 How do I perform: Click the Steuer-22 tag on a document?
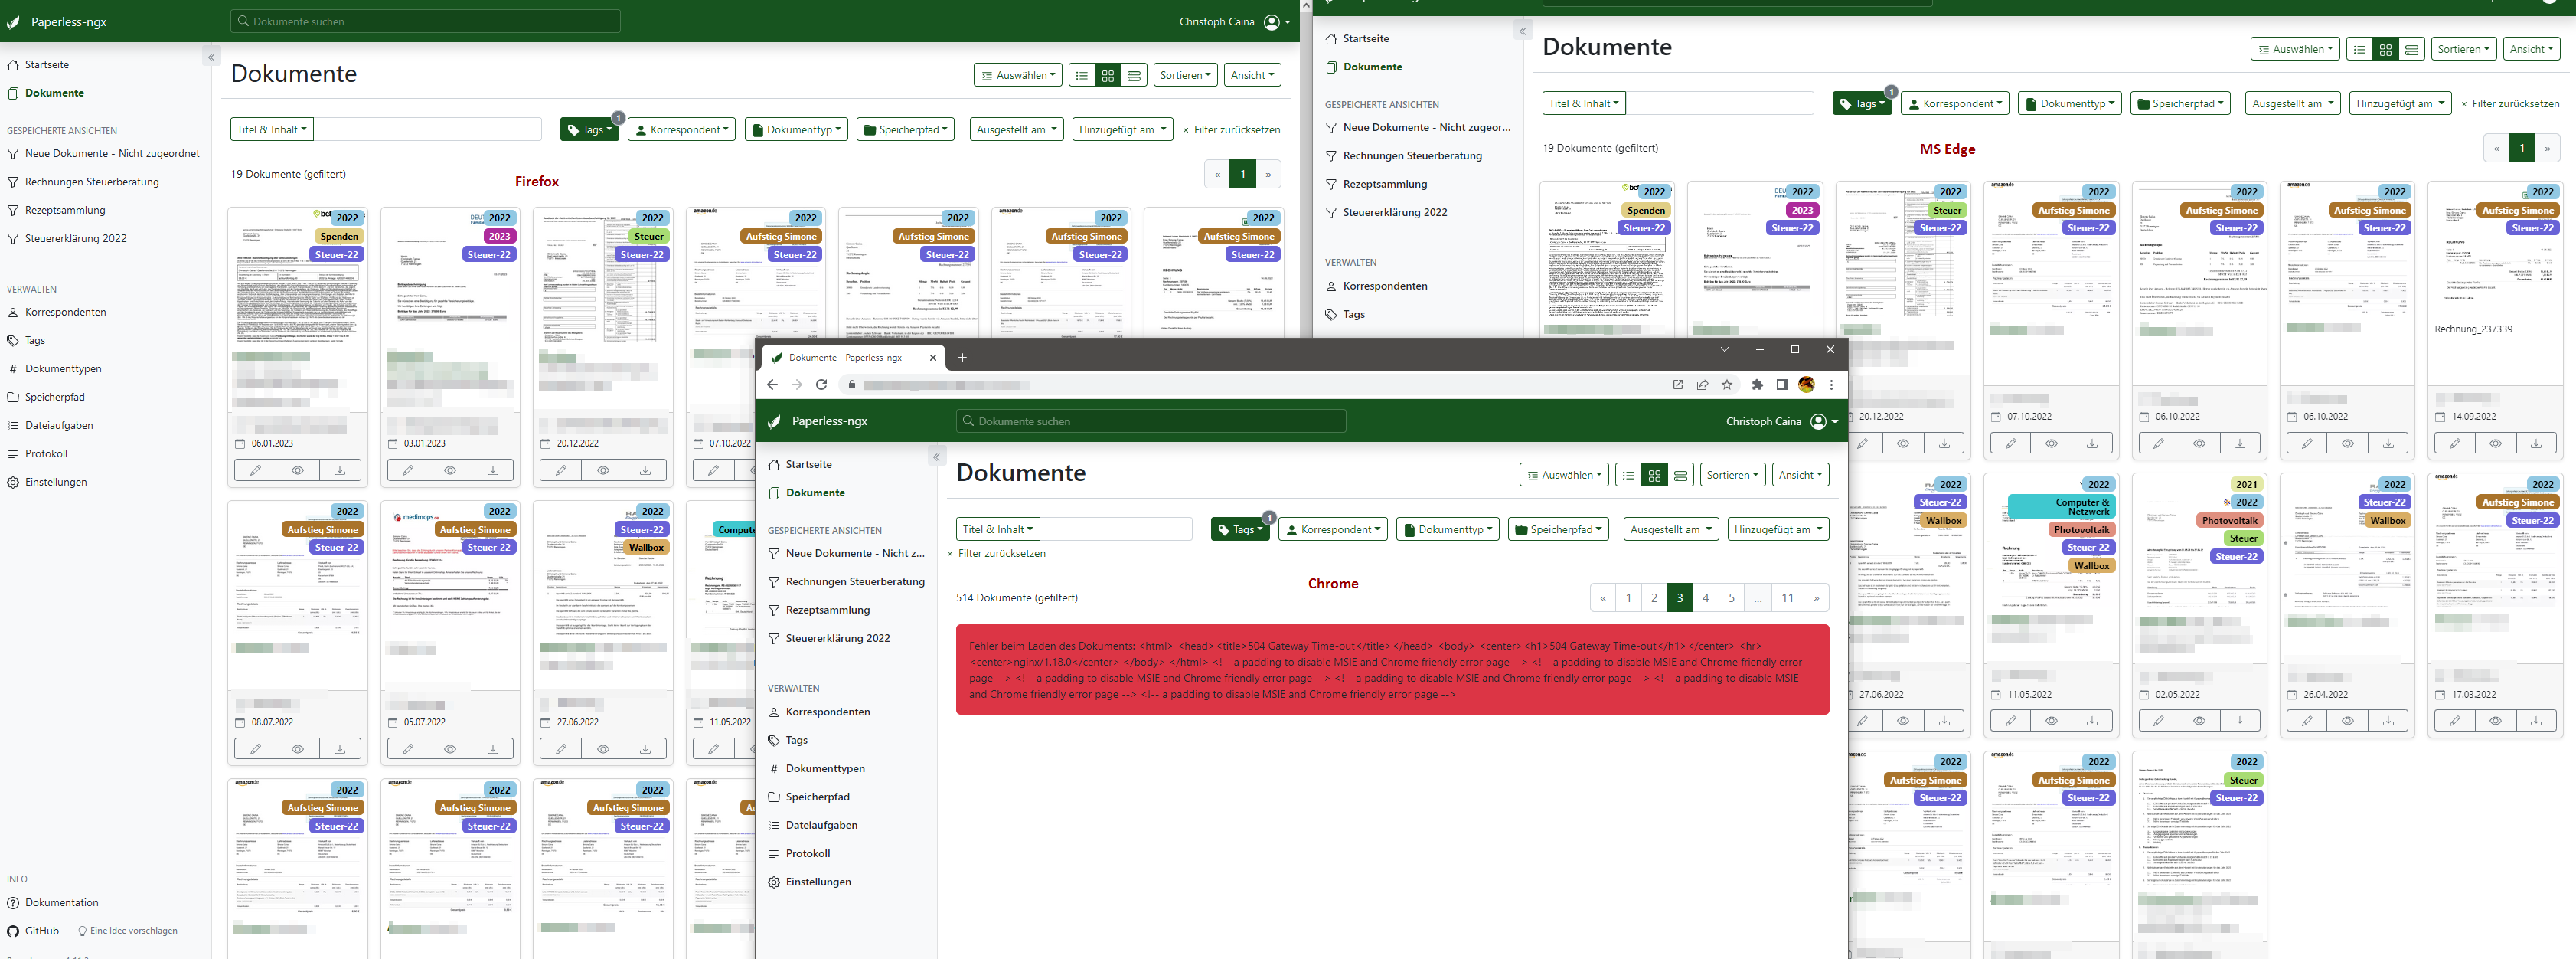point(336,254)
